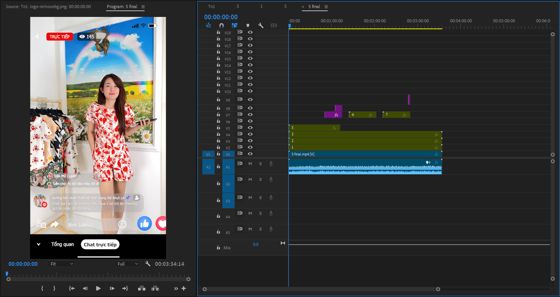This screenshot has width=560, height=297.
Task: Open Timeline Display Settings wrench
Action: (x=260, y=25)
